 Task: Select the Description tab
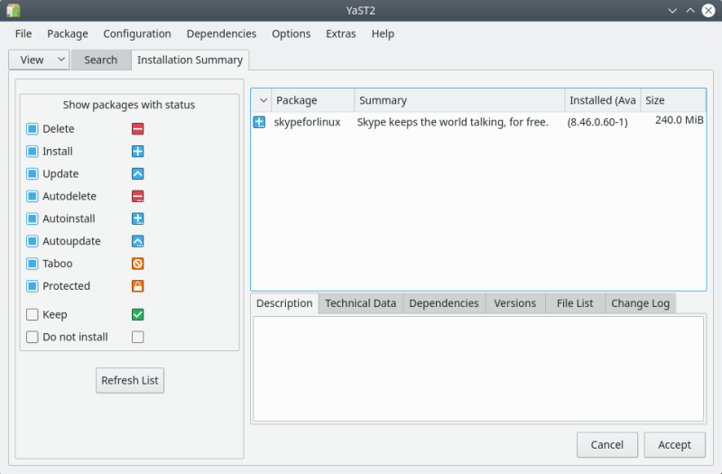tap(284, 303)
